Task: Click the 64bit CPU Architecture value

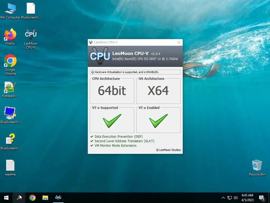Action: pos(112,91)
